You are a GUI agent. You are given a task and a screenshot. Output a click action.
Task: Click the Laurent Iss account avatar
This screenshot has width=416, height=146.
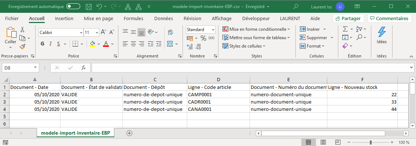[x=340, y=6]
